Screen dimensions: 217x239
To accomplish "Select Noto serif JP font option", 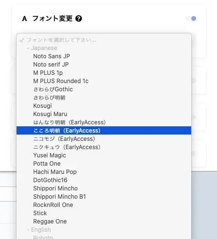I will point(104,65).
